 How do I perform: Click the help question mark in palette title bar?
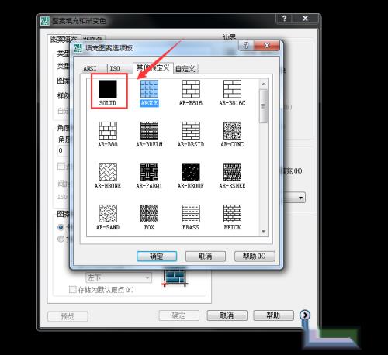(246, 46)
